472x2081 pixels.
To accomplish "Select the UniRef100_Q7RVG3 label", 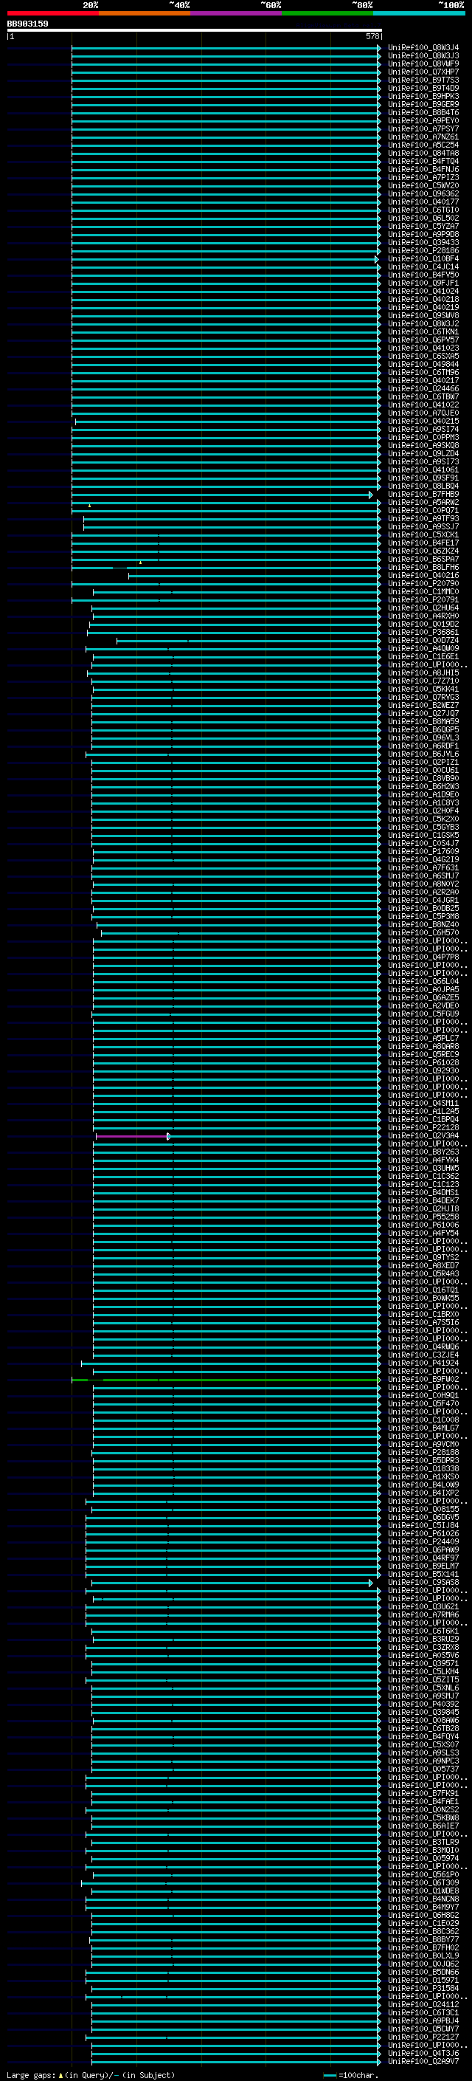I will (423, 697).
